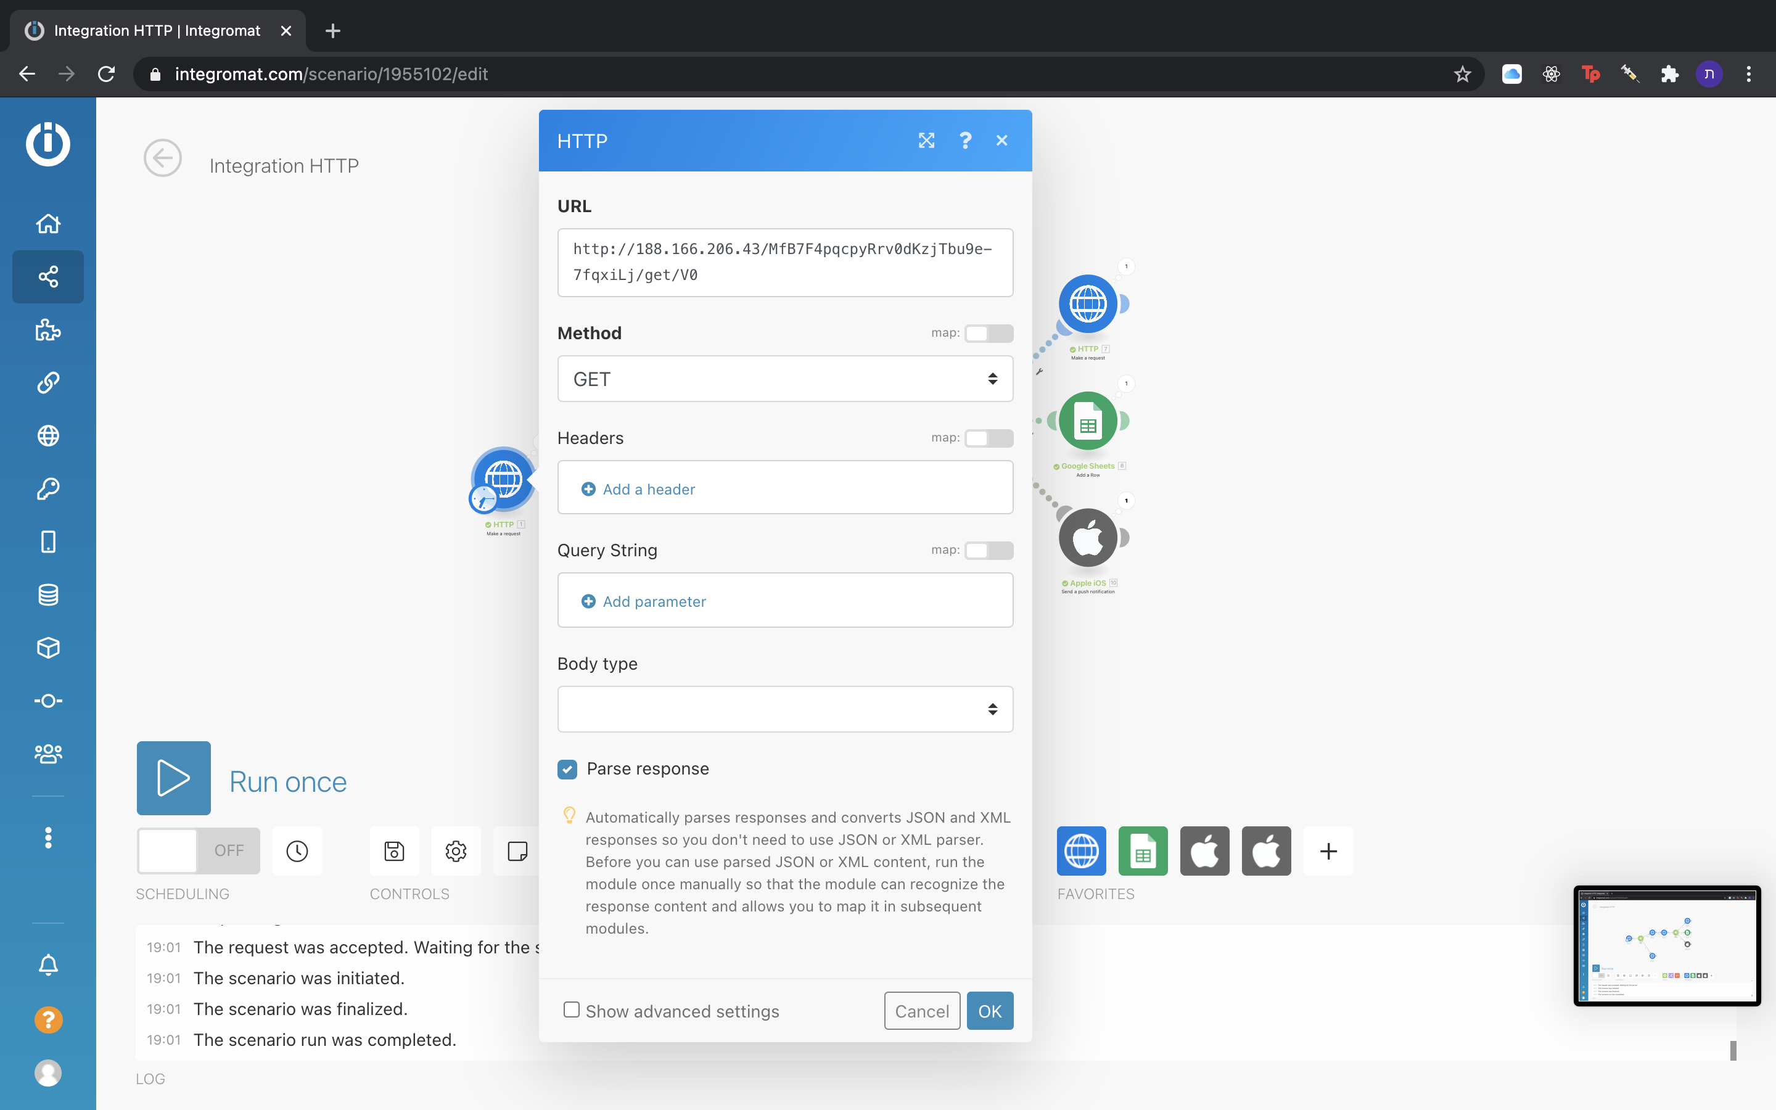Image resolution: width=1776 pixels, height=1110 pixels.
Task: Open the Scenarios share icon in sidebar
Action: tap(47, 277)
